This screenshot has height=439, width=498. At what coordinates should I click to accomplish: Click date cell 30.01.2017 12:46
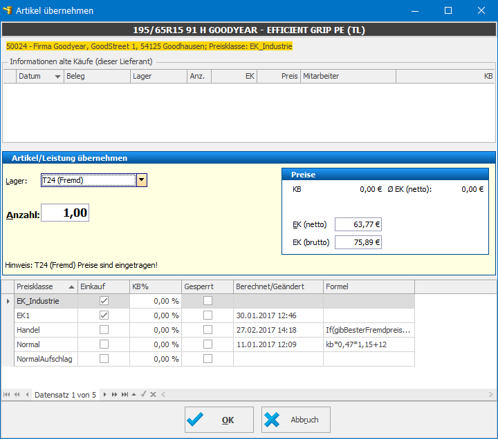coord(279,315)
